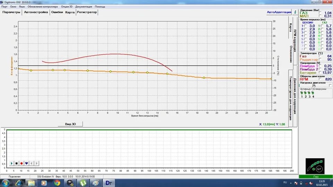Viewport: 333px width, 187px height.
Task: Select active gas injector 1 icon
Action: [x=302, y=93]
